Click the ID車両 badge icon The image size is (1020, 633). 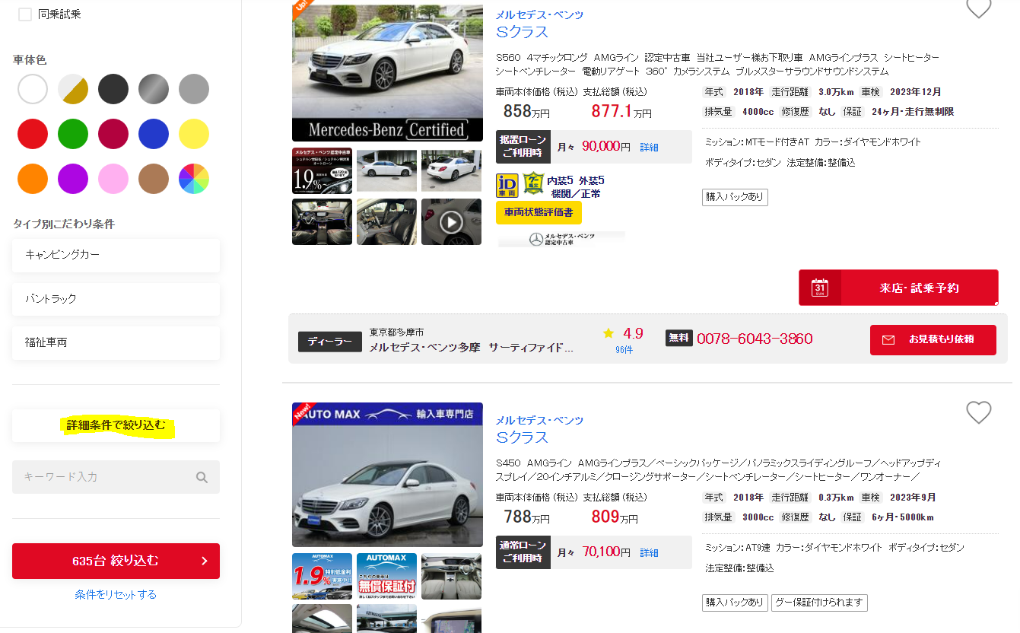coord(507,185)
